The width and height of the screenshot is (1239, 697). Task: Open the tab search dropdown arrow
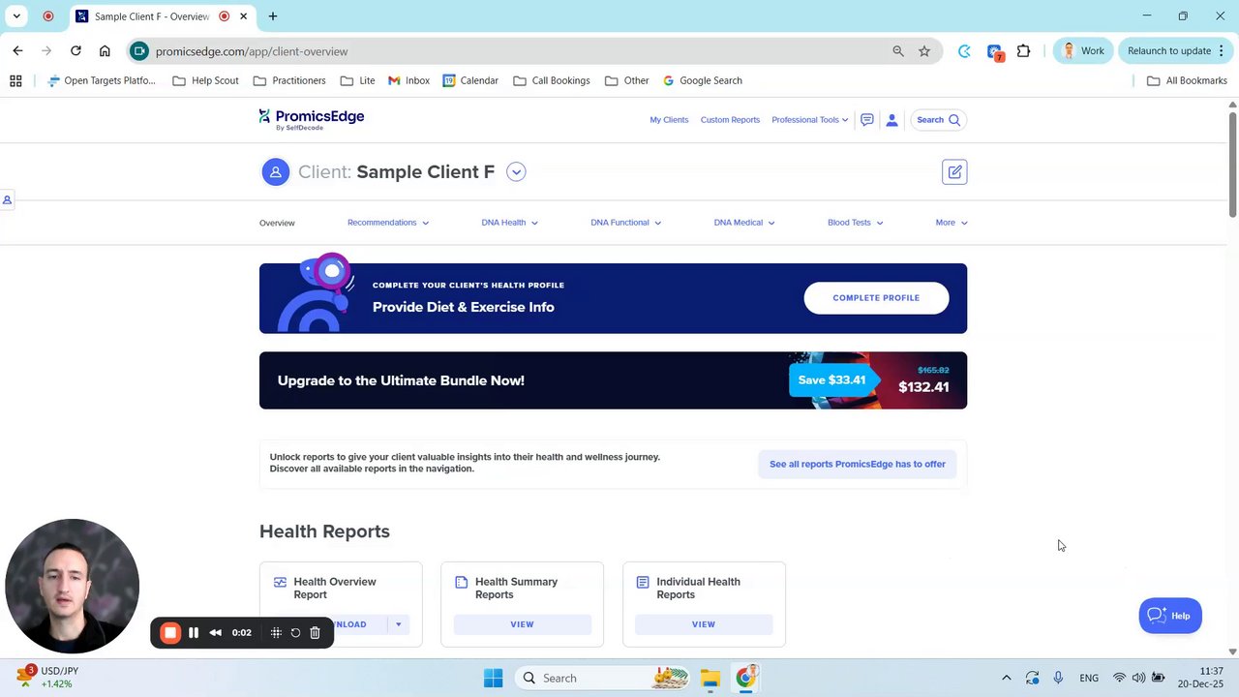click(x=16, y=16)
